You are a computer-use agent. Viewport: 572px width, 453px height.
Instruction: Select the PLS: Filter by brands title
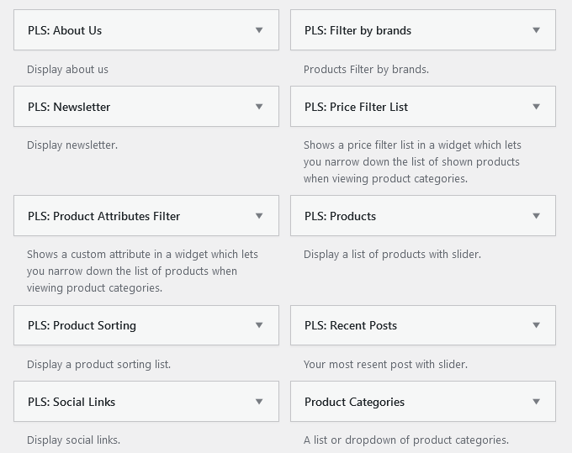(x=357, y=30)
